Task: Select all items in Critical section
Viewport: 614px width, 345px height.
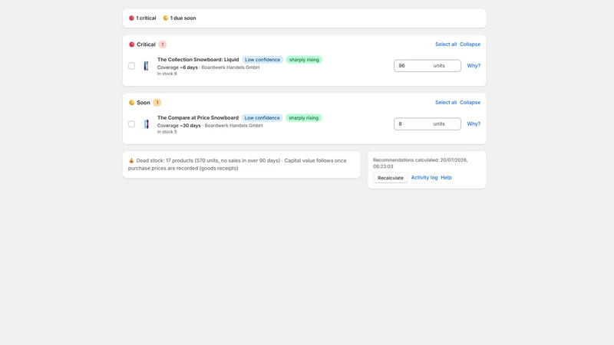Action: (446, 44)
